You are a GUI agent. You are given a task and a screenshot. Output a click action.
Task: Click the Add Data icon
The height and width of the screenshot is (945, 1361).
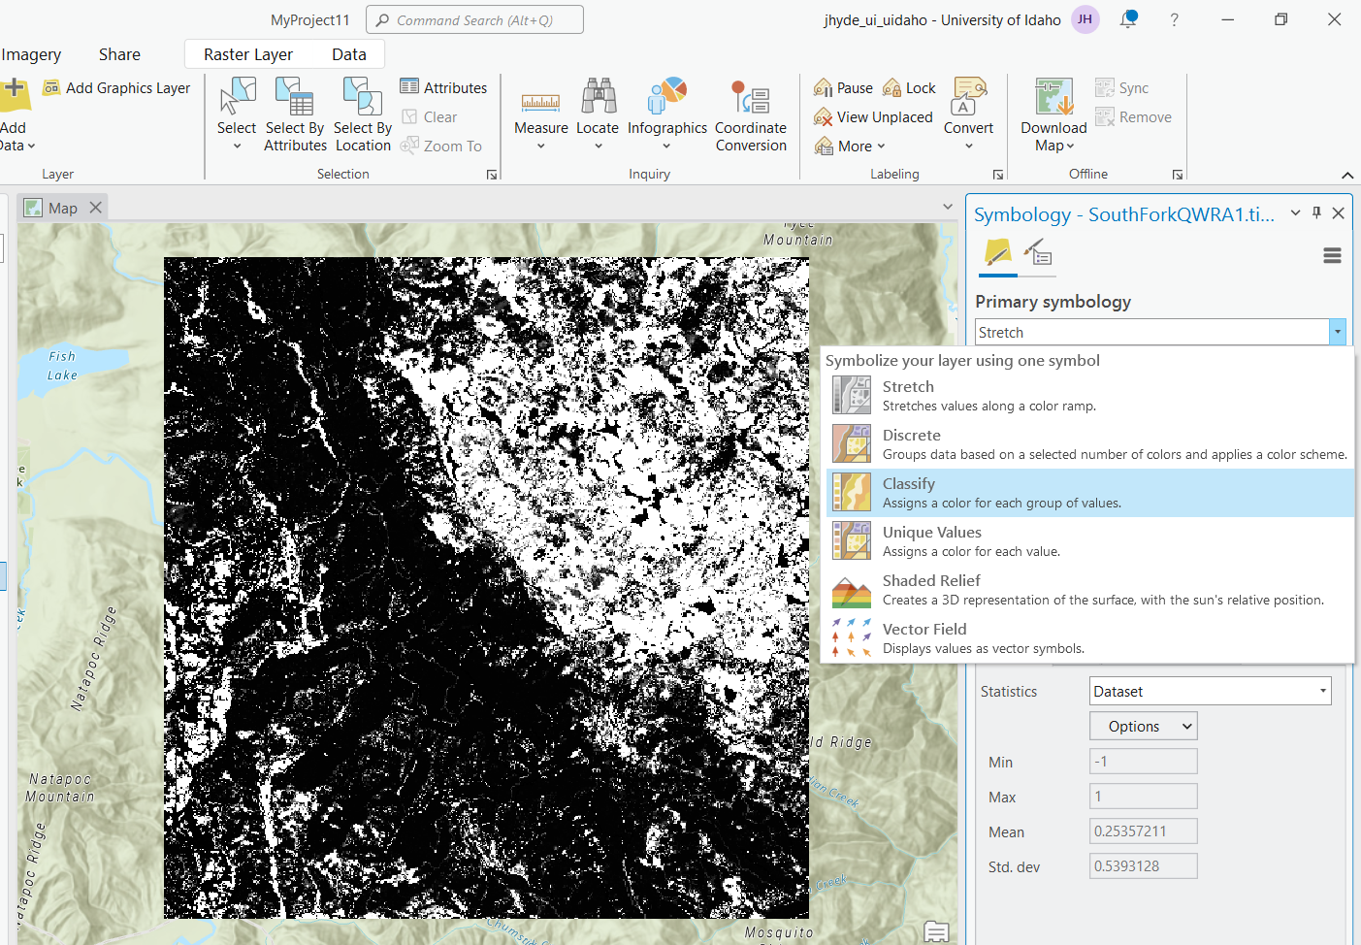(14, 94)
